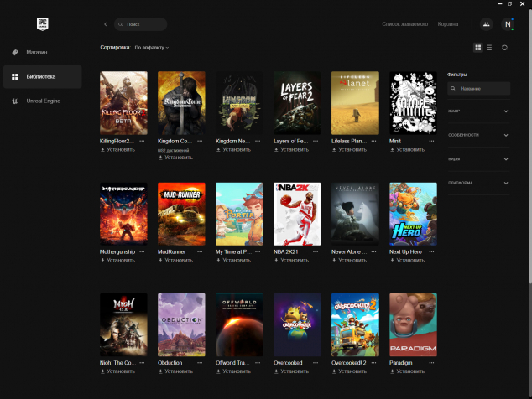Open options menu for Next Up Hero
Viewport: 532px width, 399px height.
pyautogui.click(x=431, y=251)
